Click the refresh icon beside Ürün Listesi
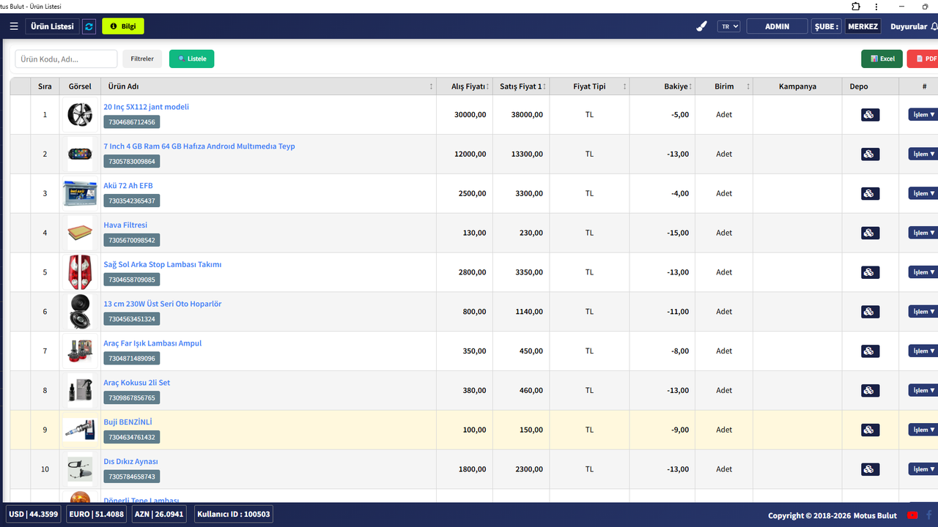 click(x=89, y=26)
